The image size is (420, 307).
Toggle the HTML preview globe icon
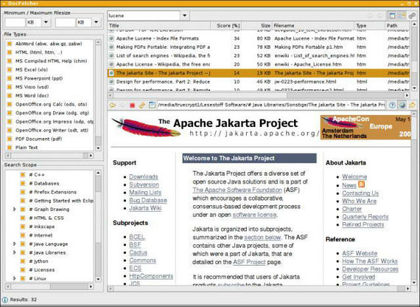(x=402, y=106)
